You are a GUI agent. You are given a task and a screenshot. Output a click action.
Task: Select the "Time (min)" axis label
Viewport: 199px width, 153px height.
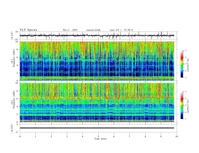coord(101,139)
